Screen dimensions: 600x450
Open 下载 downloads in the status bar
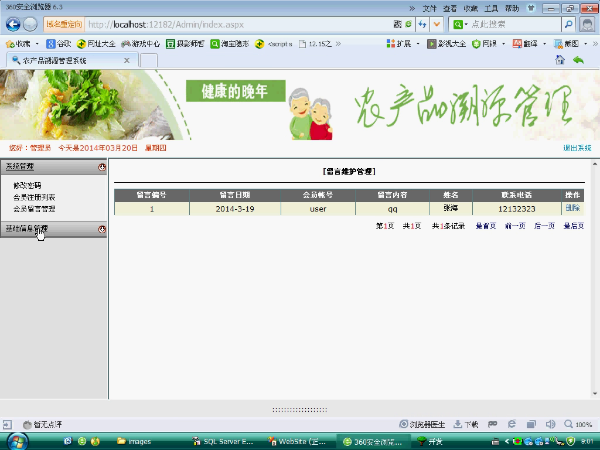click(x=466, y=424)
